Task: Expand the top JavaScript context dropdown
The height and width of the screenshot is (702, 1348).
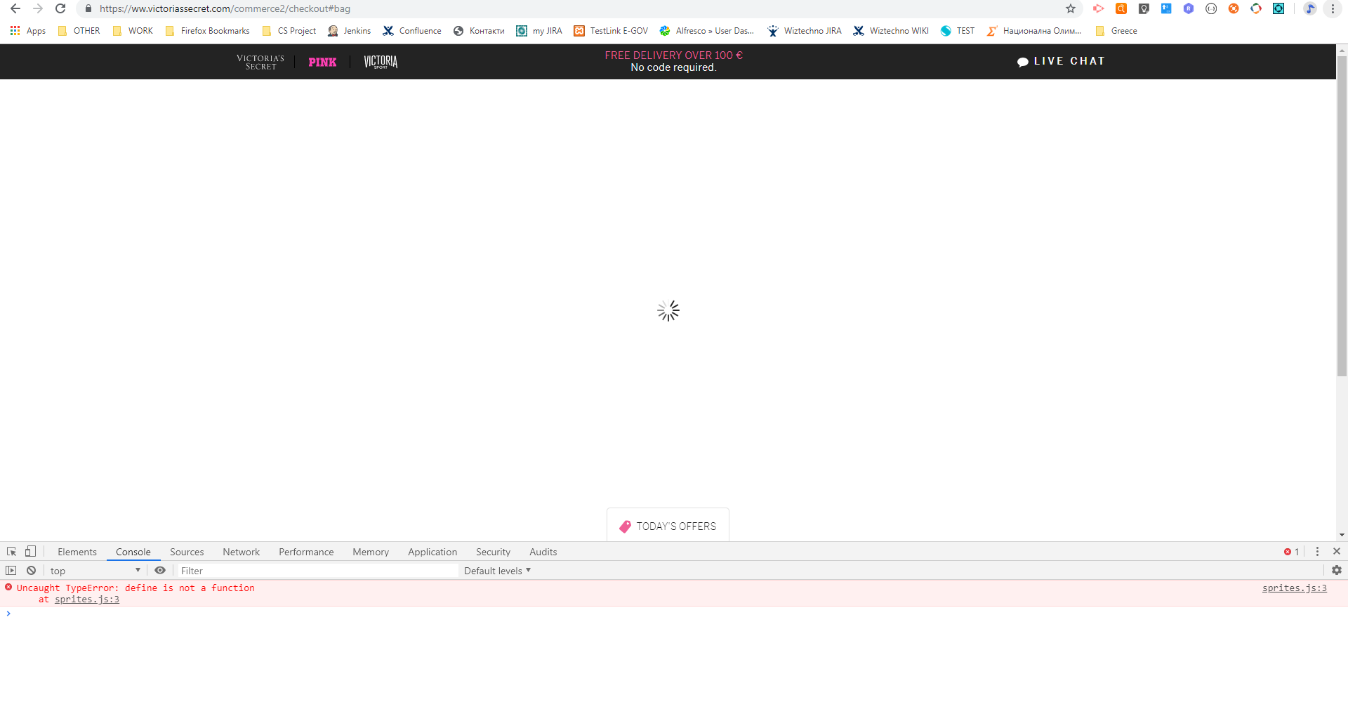Action: click(x=95, y=571)
